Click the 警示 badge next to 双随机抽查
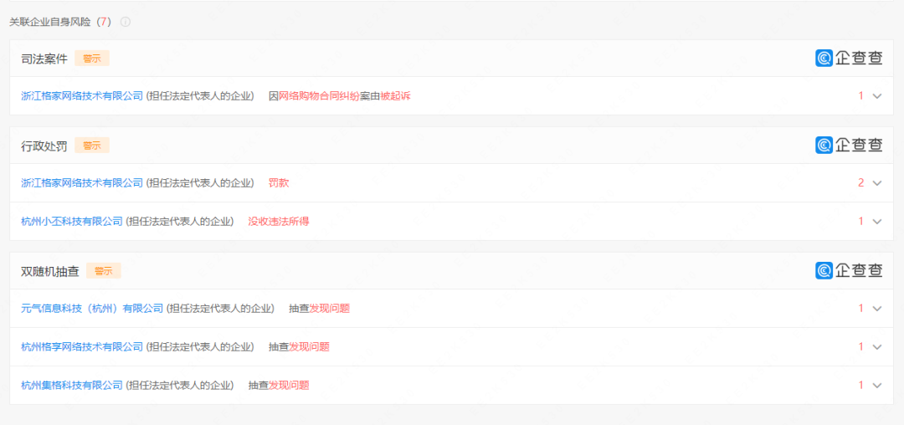 (103, 271)
